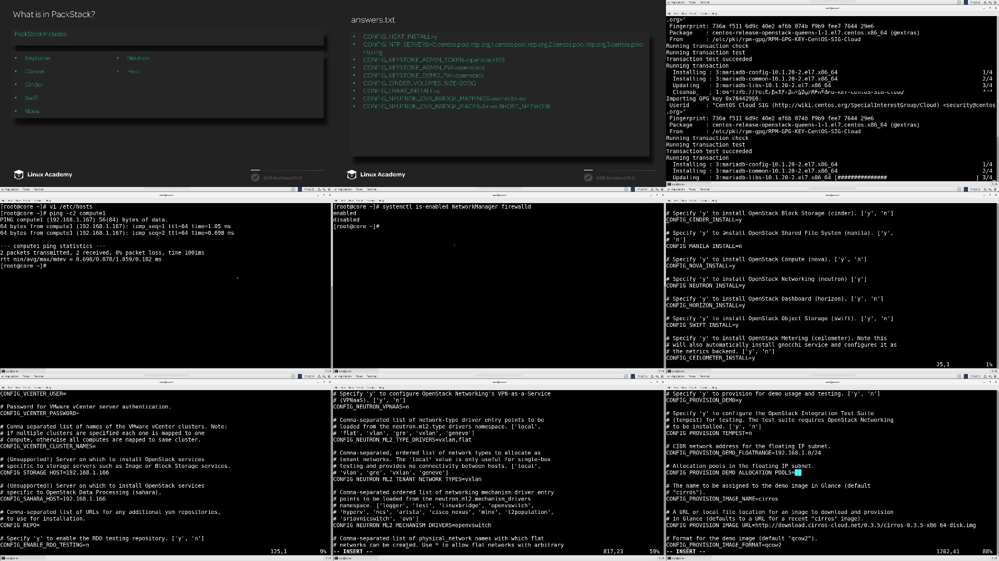Open the Search menu in the systemctl is-enabled terminal window

tap(359, 200)
